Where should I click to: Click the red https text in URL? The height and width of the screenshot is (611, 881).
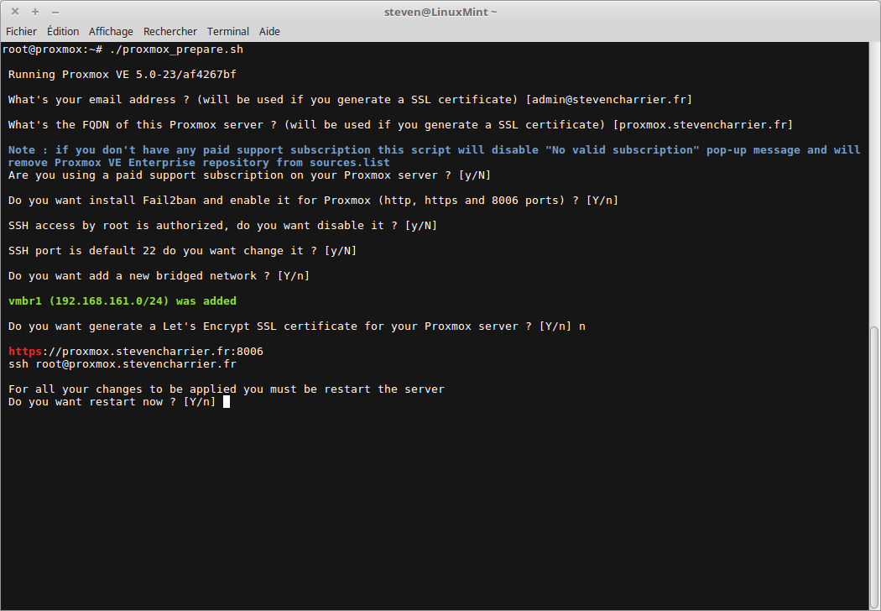[x=25, y=352]
